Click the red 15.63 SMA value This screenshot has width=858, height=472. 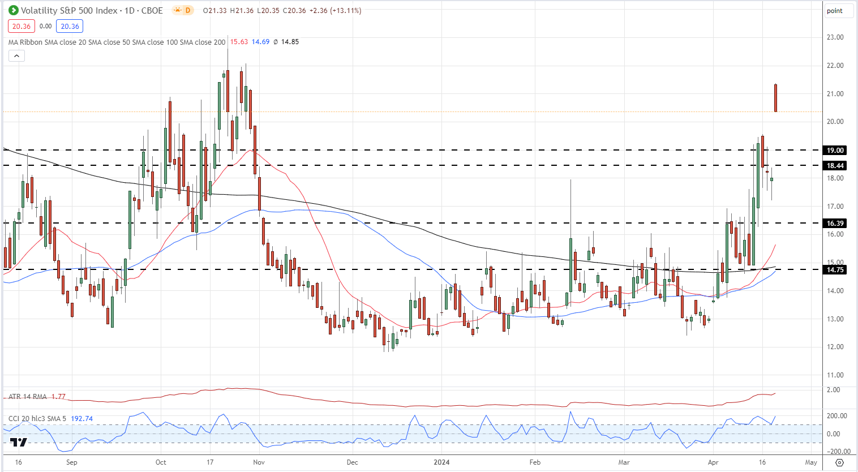pyautogui.click(x=239, y=42)
